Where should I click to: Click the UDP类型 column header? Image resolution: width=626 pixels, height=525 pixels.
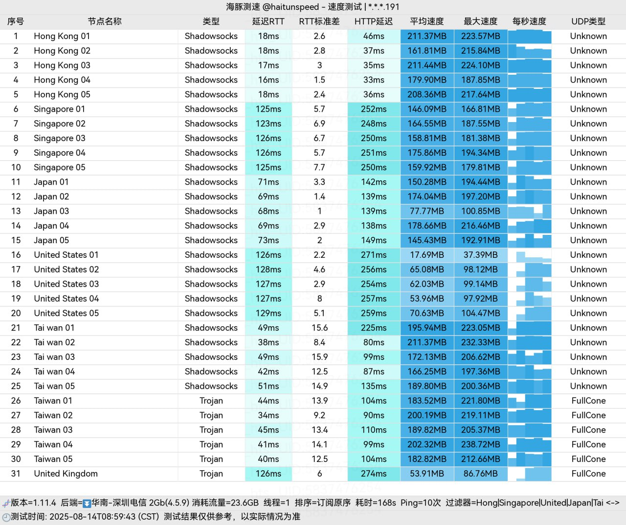pos(588,21)
